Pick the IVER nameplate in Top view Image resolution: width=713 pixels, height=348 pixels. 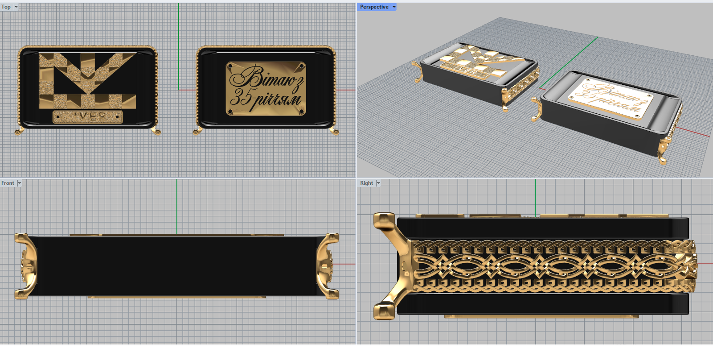[87, 117]
